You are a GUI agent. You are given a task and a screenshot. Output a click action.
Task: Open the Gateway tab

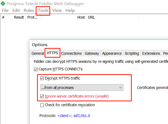click(92, 53)
